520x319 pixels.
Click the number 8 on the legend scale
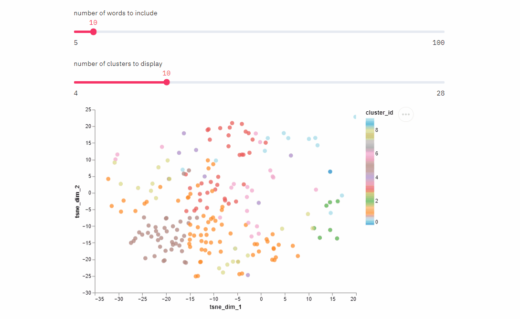point(377,129)
